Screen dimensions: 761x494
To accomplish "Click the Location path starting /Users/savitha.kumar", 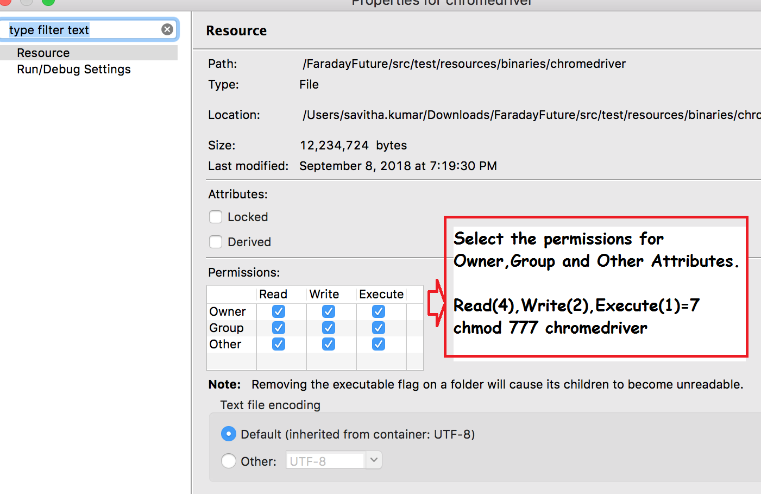I will [532, 115].
